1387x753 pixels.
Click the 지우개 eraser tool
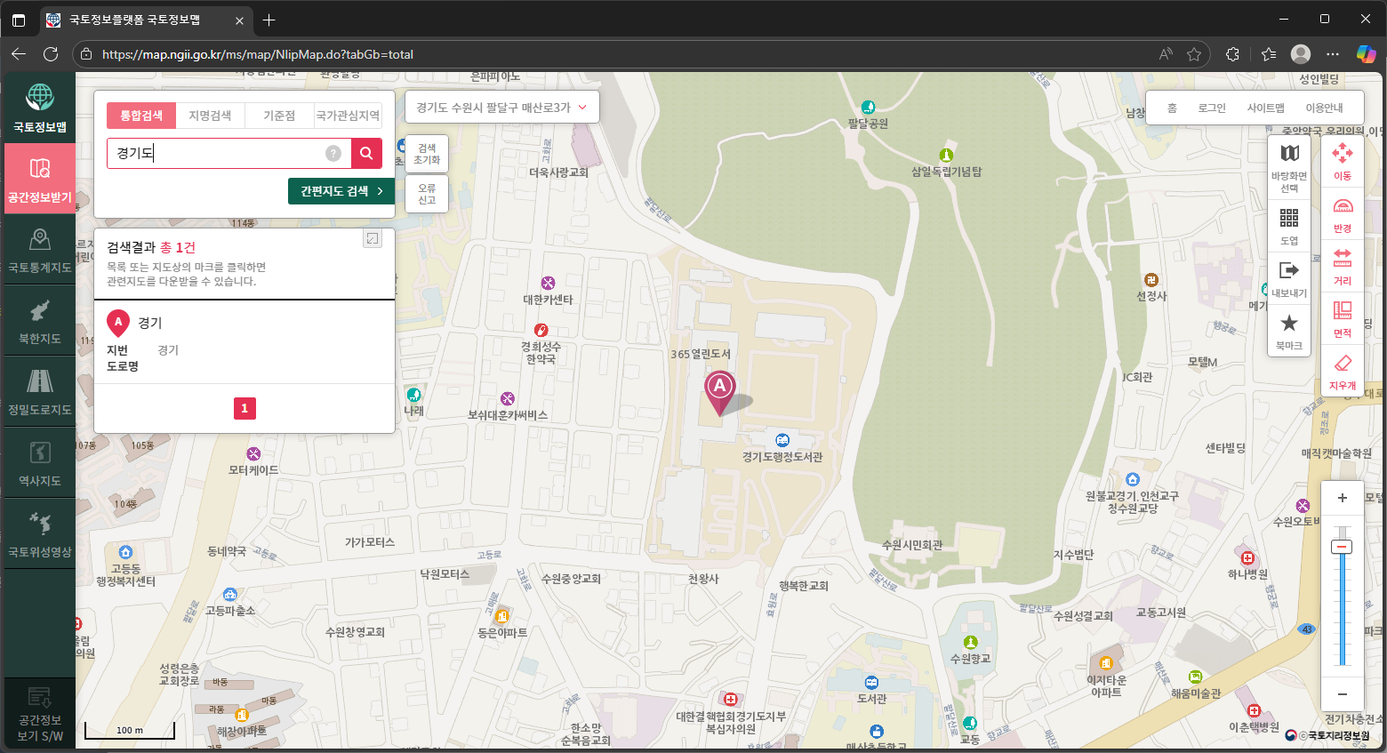coord(1342,371)
